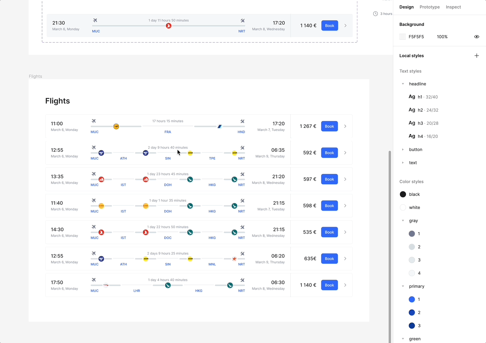Click the plus icon beside Local styles
486x343 pixels.
coord(476,56)
